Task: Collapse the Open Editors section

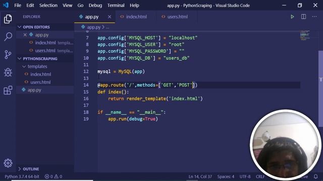Action: click(x=20, y=27)
